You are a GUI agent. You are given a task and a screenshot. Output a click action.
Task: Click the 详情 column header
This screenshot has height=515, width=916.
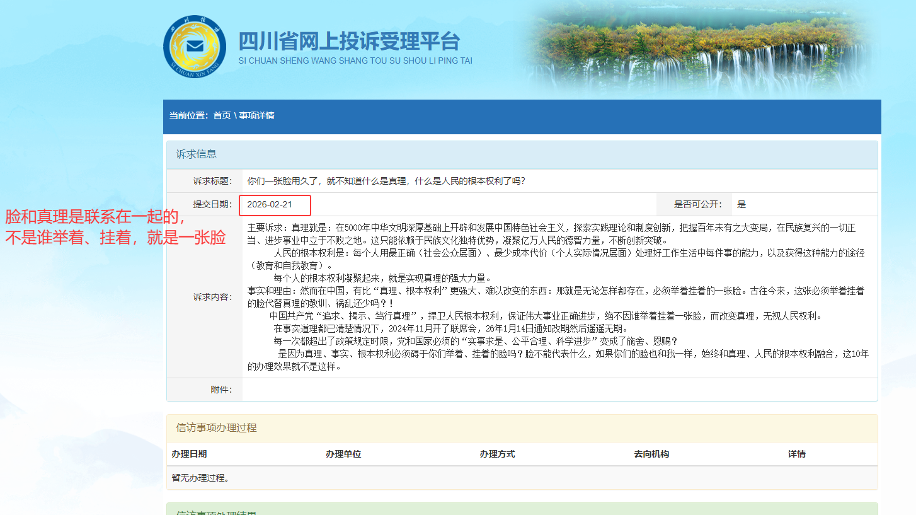(x=796, y=454)
